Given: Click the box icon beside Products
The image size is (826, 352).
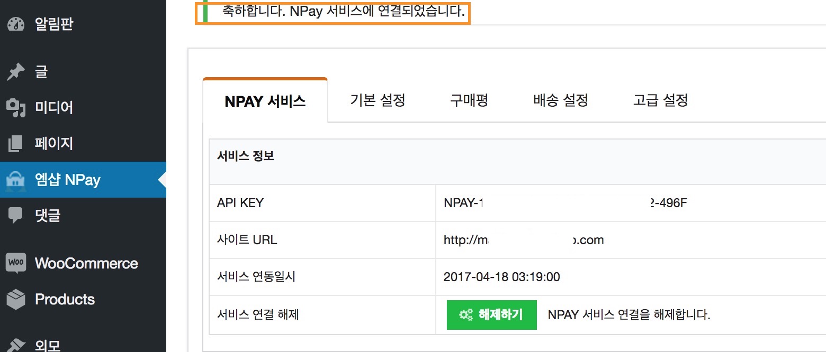Looking at the screenshot, I should [x=15, y=300].
